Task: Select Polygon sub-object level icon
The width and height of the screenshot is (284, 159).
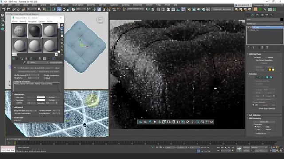Action: point(267,77)
